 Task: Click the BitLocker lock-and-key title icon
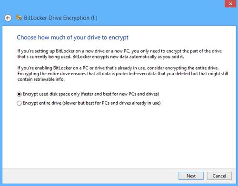[19, 18]
